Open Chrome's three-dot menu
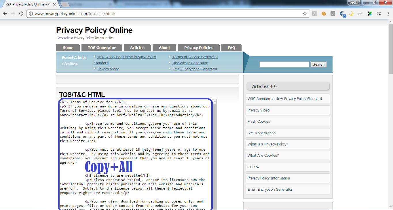The image size is (393, 210). pyautogui.click(x=388, y=14)
